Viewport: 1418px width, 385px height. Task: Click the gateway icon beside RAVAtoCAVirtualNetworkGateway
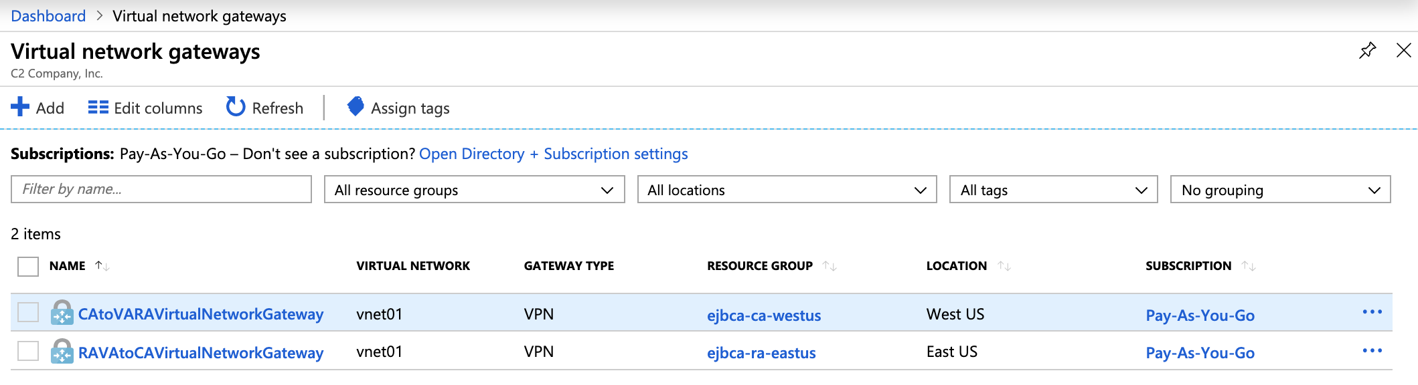(x=62, y=352)
